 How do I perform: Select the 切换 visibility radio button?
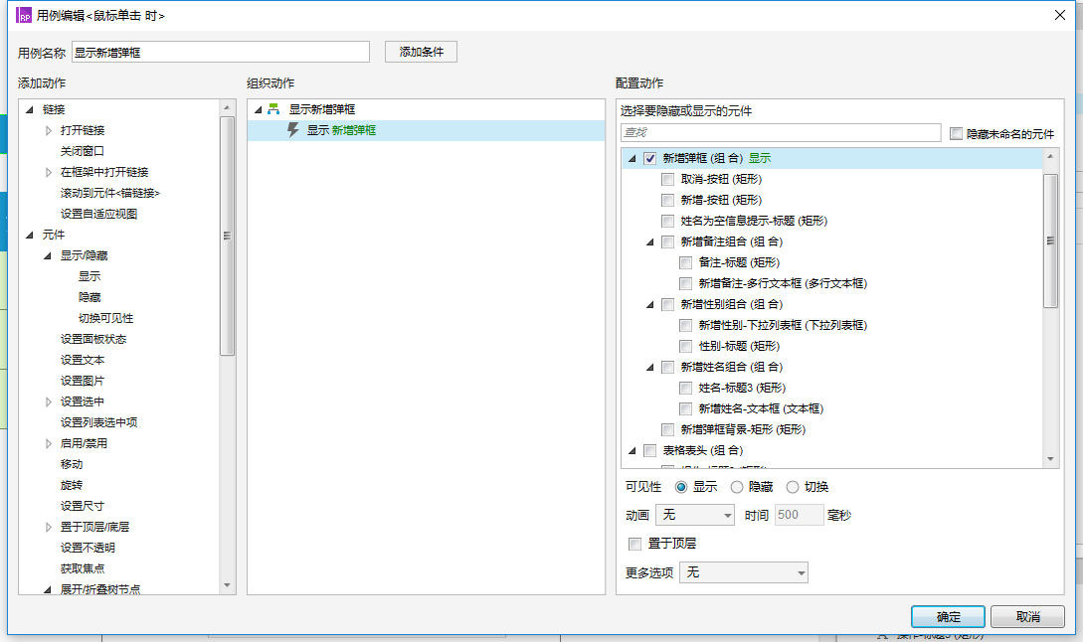[x=793, y=487]
